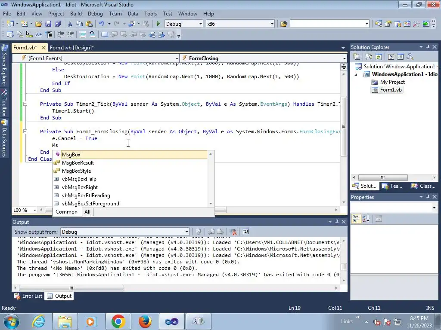Screen dimensions: 441x330
Task: Close the Form1.vb* editor tab
Action: 43,48
